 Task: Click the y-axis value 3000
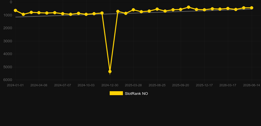pos(8,41)
